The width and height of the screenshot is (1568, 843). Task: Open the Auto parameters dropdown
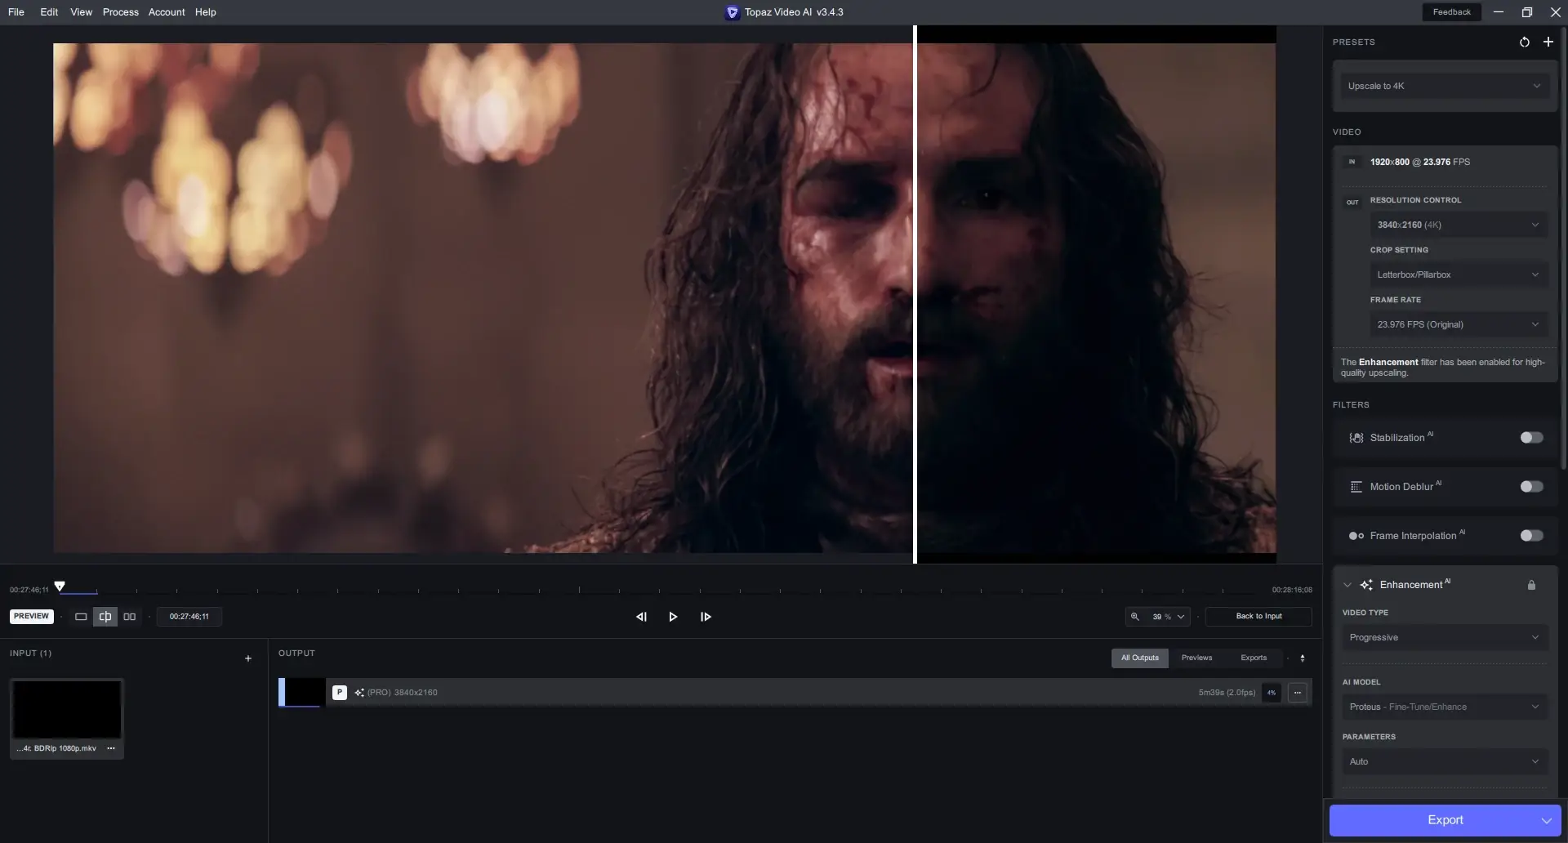pos(1444,761)
